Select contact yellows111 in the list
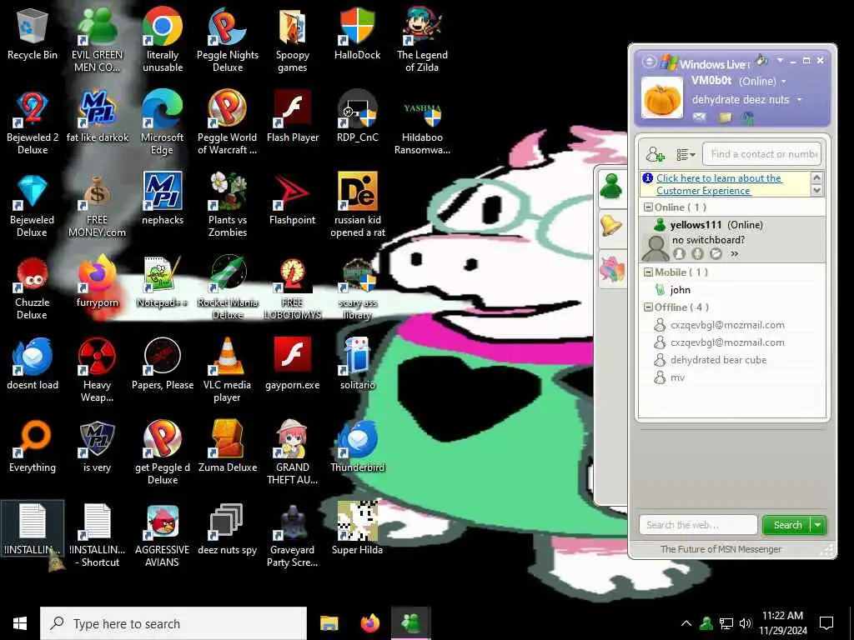The height and width of the screenshot is (640, 854). 731,239
